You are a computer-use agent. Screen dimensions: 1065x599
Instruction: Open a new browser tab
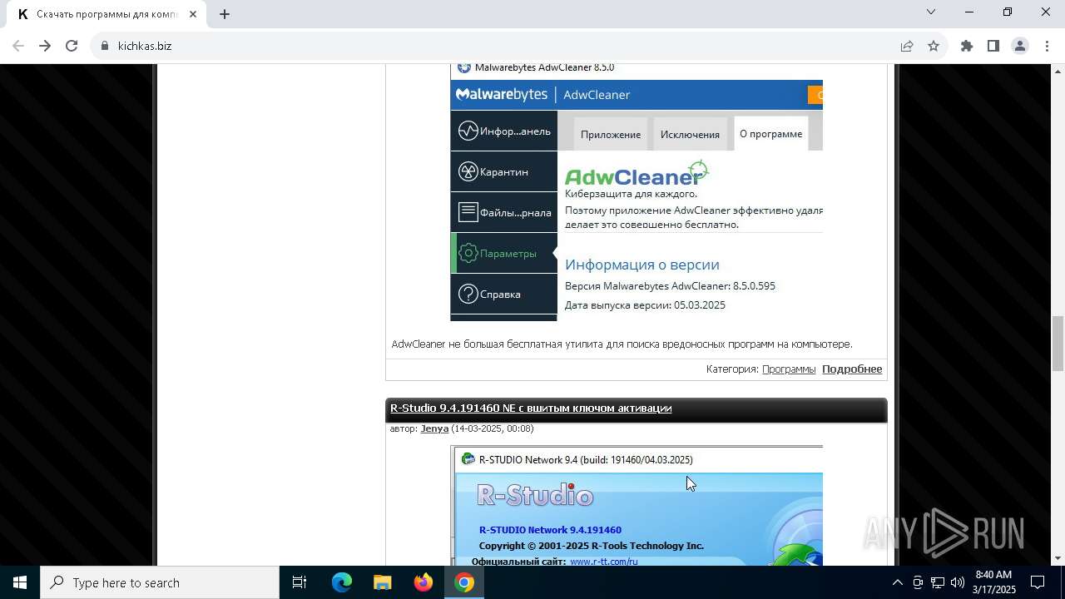(x=225, y=14)
